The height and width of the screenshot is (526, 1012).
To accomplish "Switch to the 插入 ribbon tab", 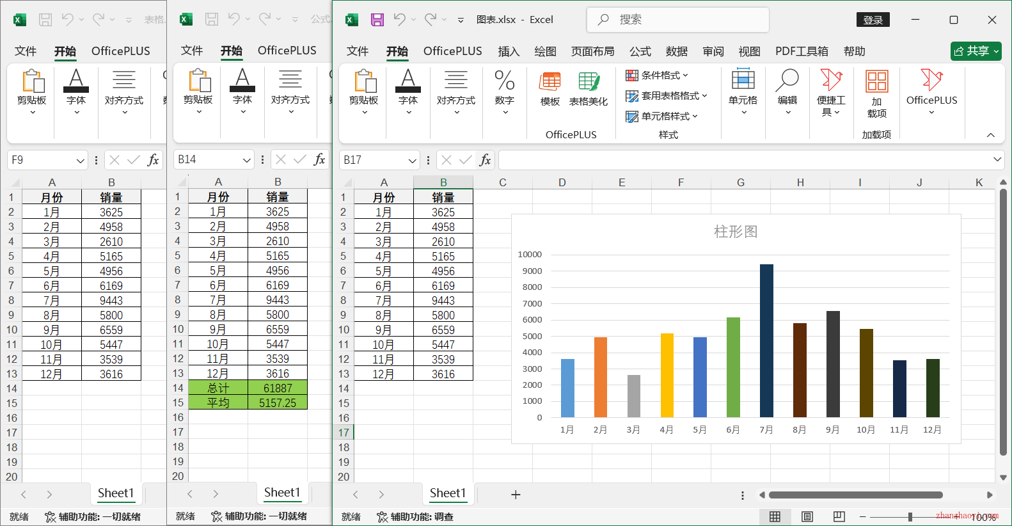I will [x=509, y=51].
